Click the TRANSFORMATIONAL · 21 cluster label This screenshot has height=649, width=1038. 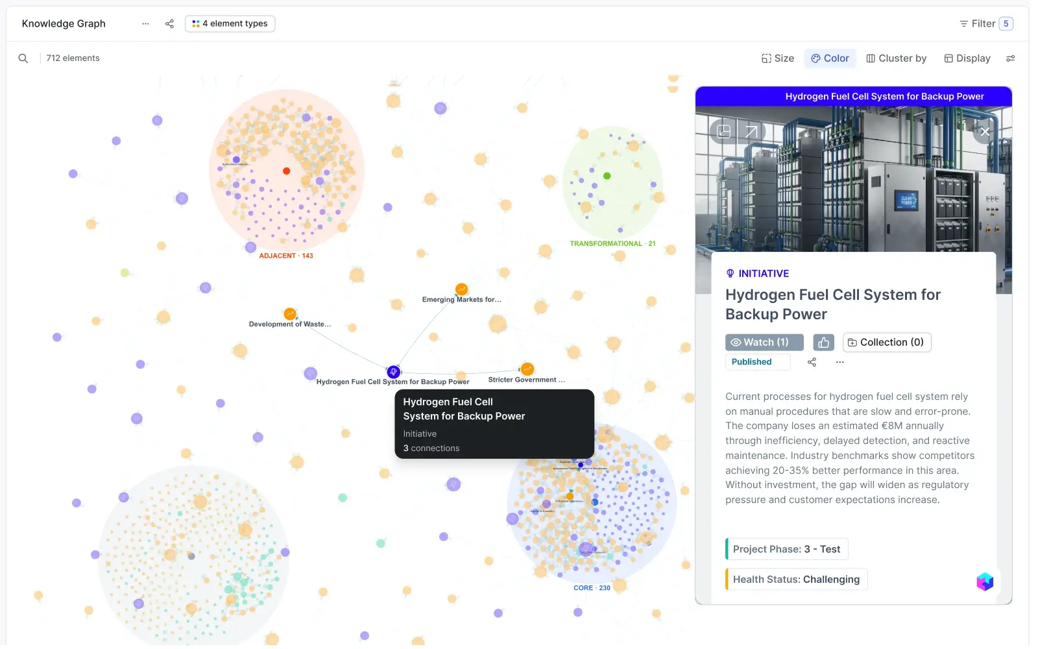[612, 244]
